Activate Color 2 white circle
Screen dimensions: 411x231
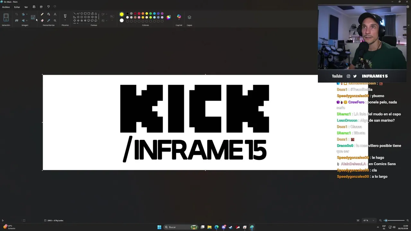pyautogui.click(x=122, y=21)
